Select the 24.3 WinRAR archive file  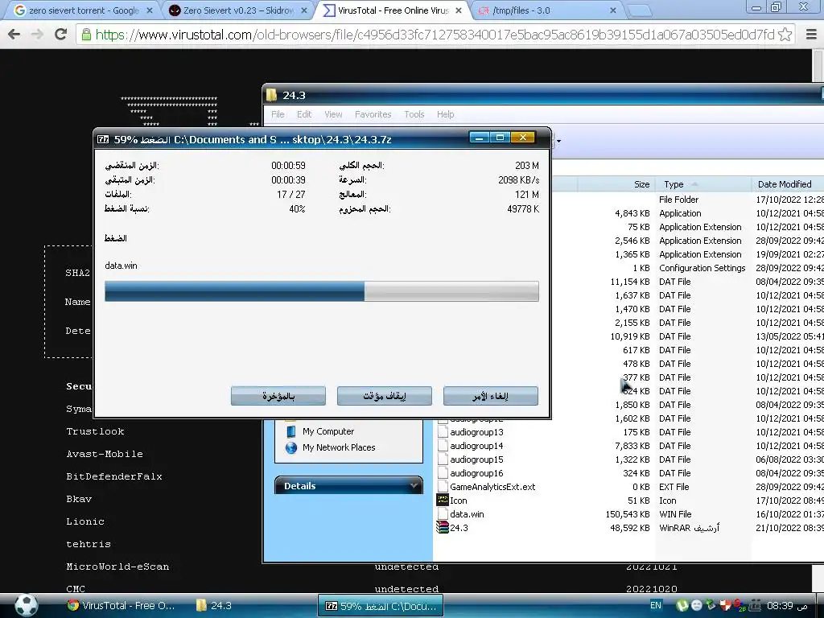[452, 528]
